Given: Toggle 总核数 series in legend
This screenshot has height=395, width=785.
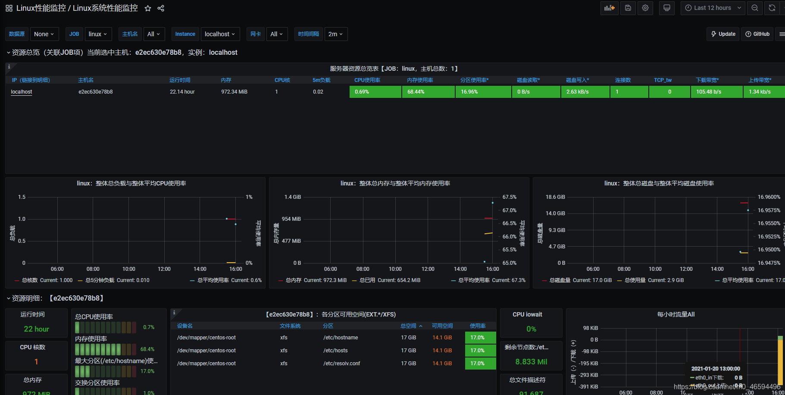Looking at the screenshot, I should point(30,280).
